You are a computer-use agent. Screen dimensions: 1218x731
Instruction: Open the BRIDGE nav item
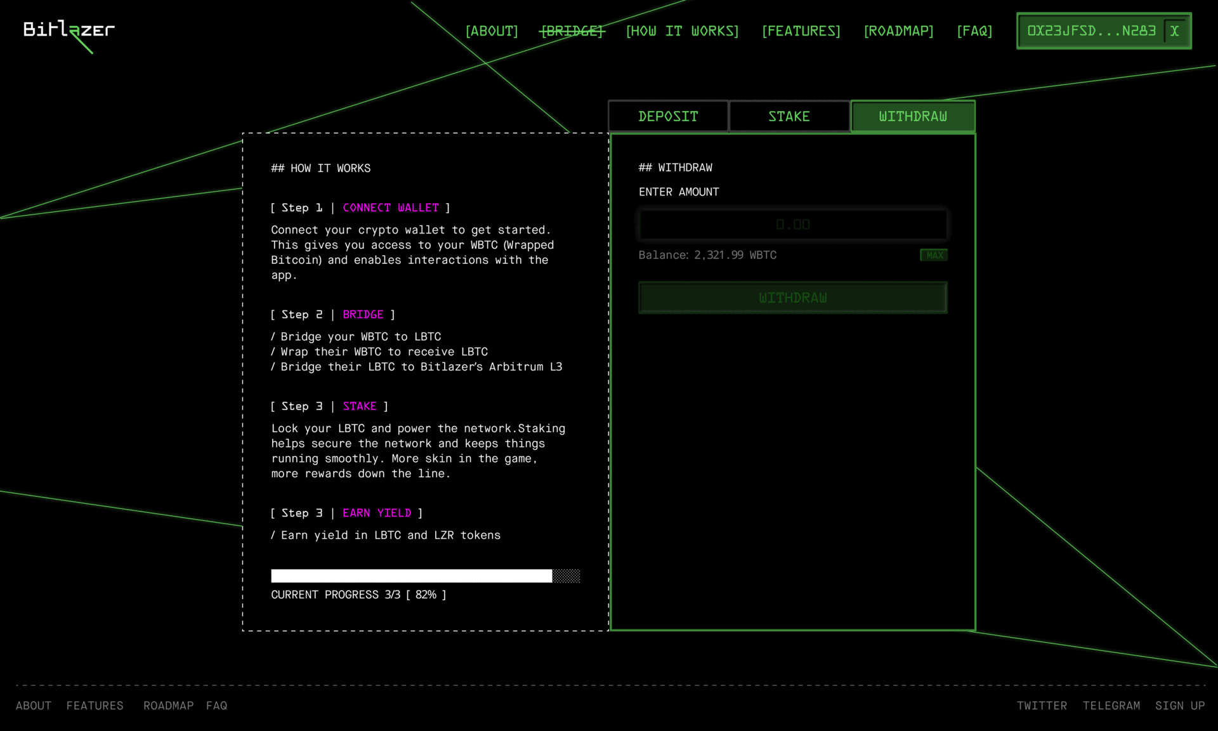[572, 31]
